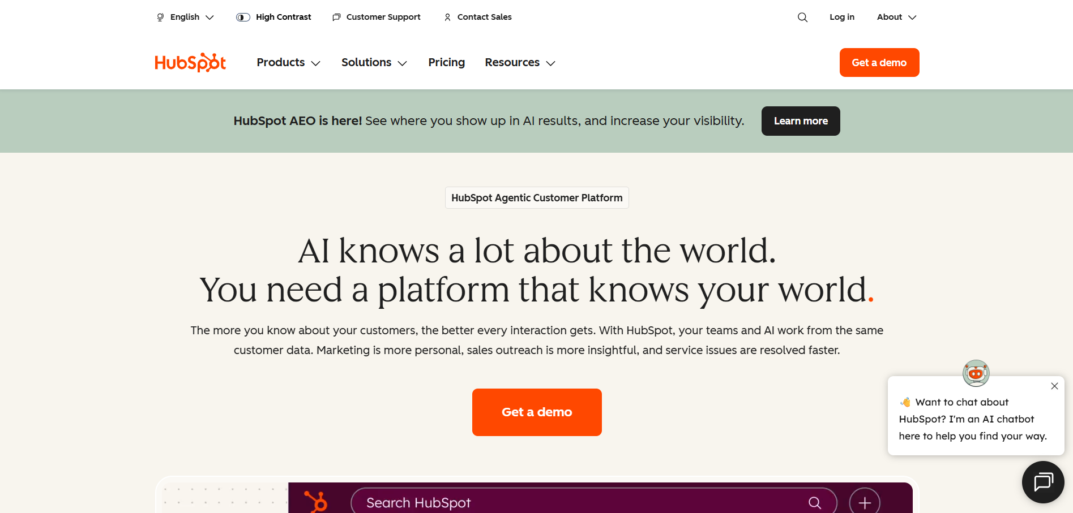Click the HubSpot Agentic Customer Platform badge
The width and height of the screenshot is (1073, 513).
[x=537, y=198]
